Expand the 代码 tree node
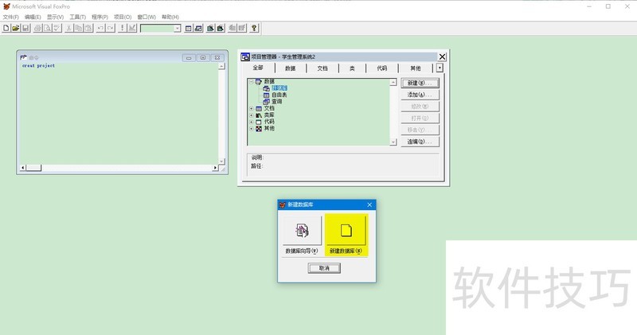Screen dimensions: 637x335 [251, 122]
